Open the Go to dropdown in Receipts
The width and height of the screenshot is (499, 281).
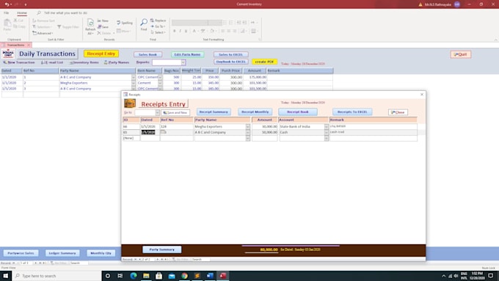point(157,113)
